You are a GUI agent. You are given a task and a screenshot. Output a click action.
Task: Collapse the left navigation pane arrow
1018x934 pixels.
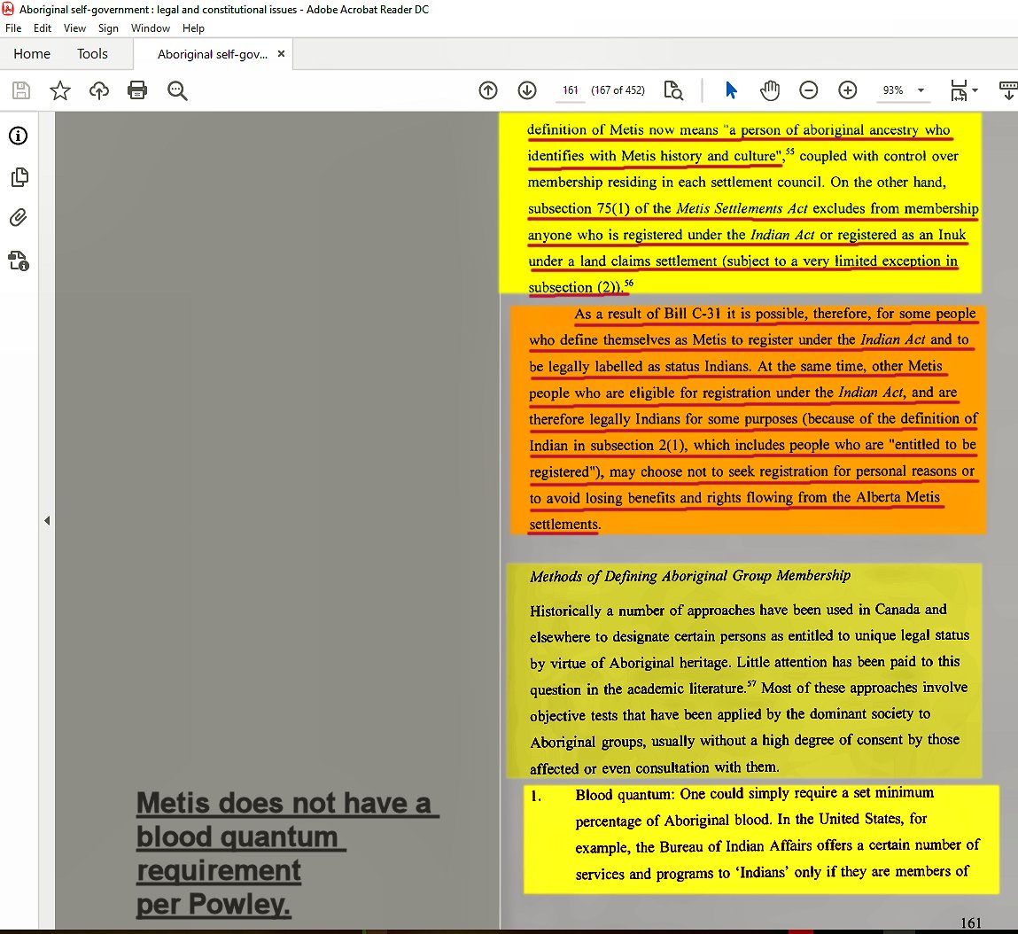(47, 520)
